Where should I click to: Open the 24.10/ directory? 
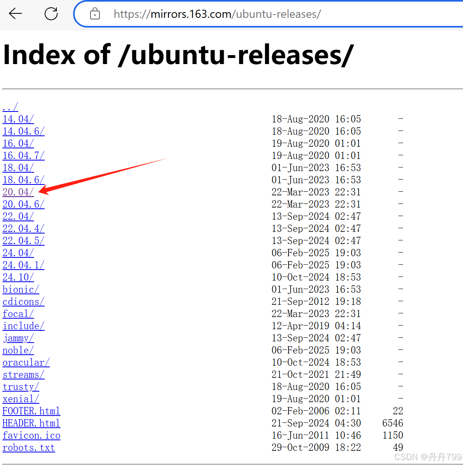coord(18,277)
